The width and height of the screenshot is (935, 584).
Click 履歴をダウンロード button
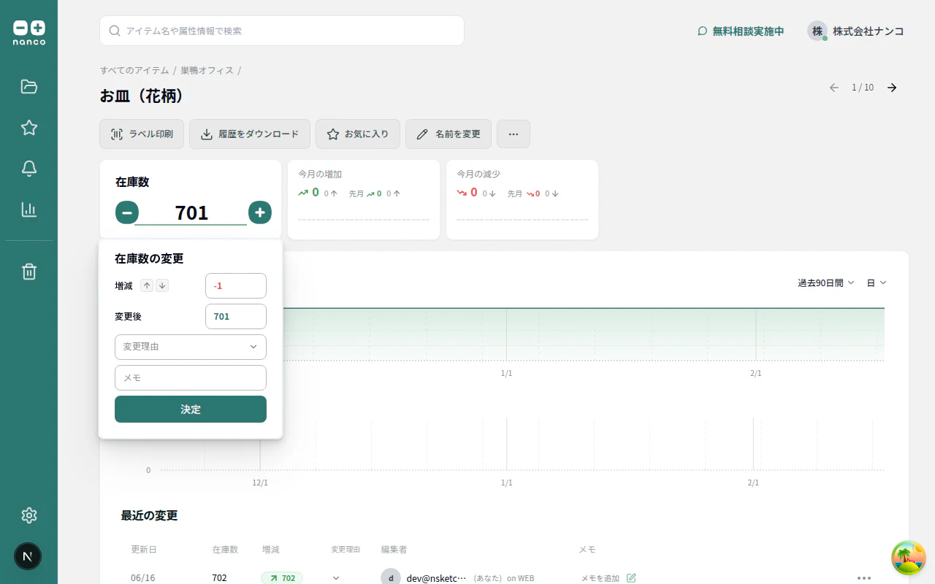pyautogui.click(x=250, y=134)
